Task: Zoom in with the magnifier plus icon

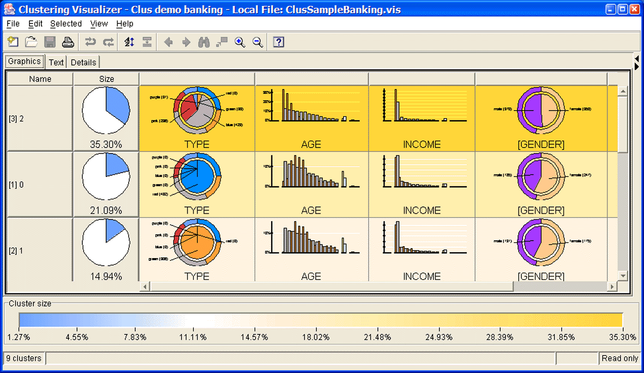Action: point(240,42)
